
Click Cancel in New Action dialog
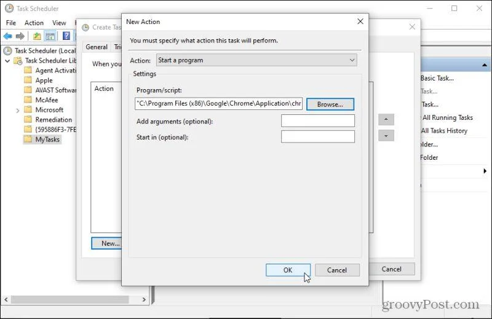[337, 270]
